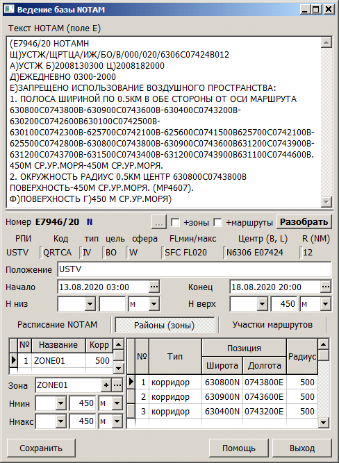Click the ellipsis button beside Зона field
339x463 pixels.
[x=117, y=385]
